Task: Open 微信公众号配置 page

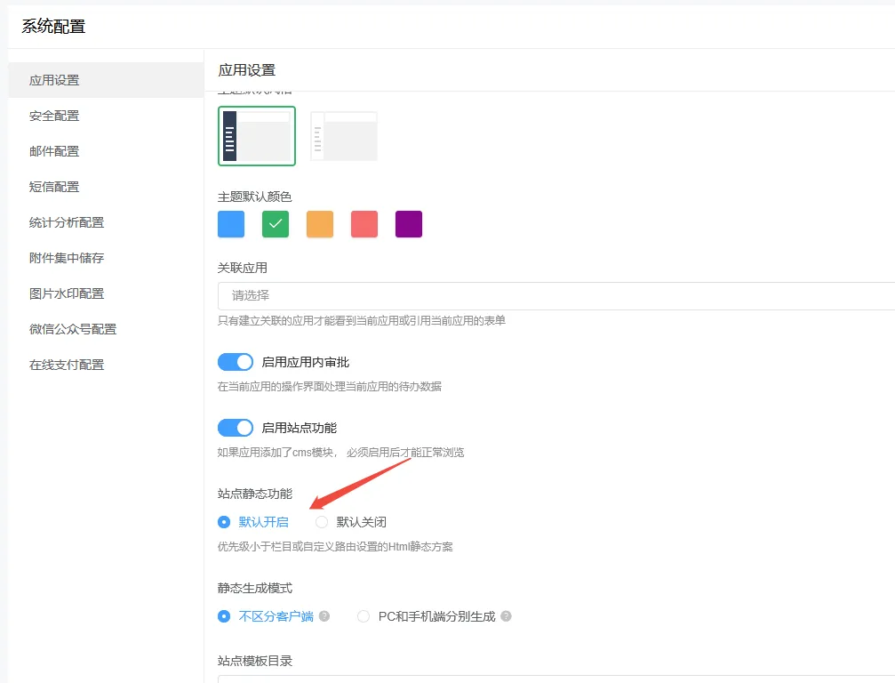Action: (106, 329)
